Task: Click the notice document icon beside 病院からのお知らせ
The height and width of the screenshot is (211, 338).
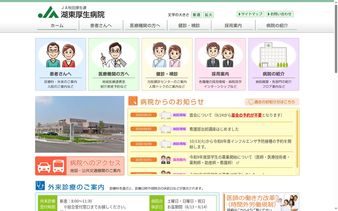Action: [x=133, y=101]
